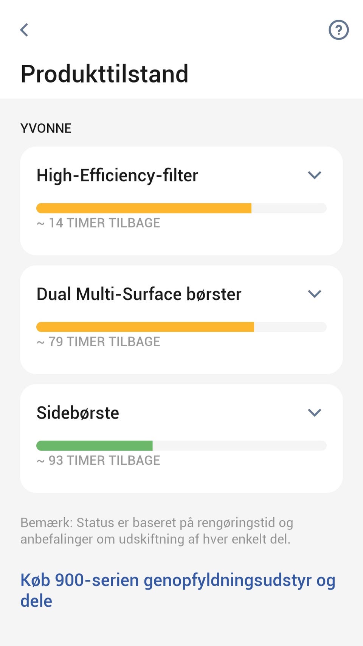Tap the YVONNE robot name label
Image resolution: width=363 pixels, height=646 pixels.
tap(46, 128)
